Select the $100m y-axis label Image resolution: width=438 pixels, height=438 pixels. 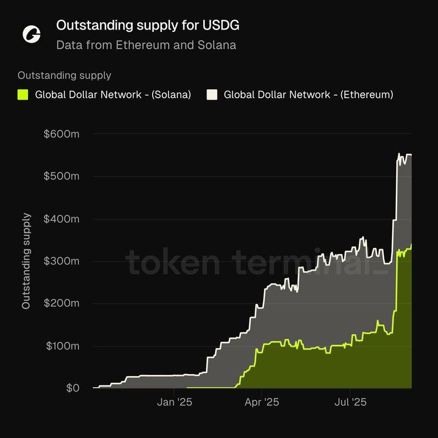coord(62,346)
